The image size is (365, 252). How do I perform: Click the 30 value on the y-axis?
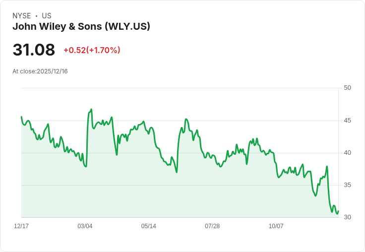[x=348, y=217]
